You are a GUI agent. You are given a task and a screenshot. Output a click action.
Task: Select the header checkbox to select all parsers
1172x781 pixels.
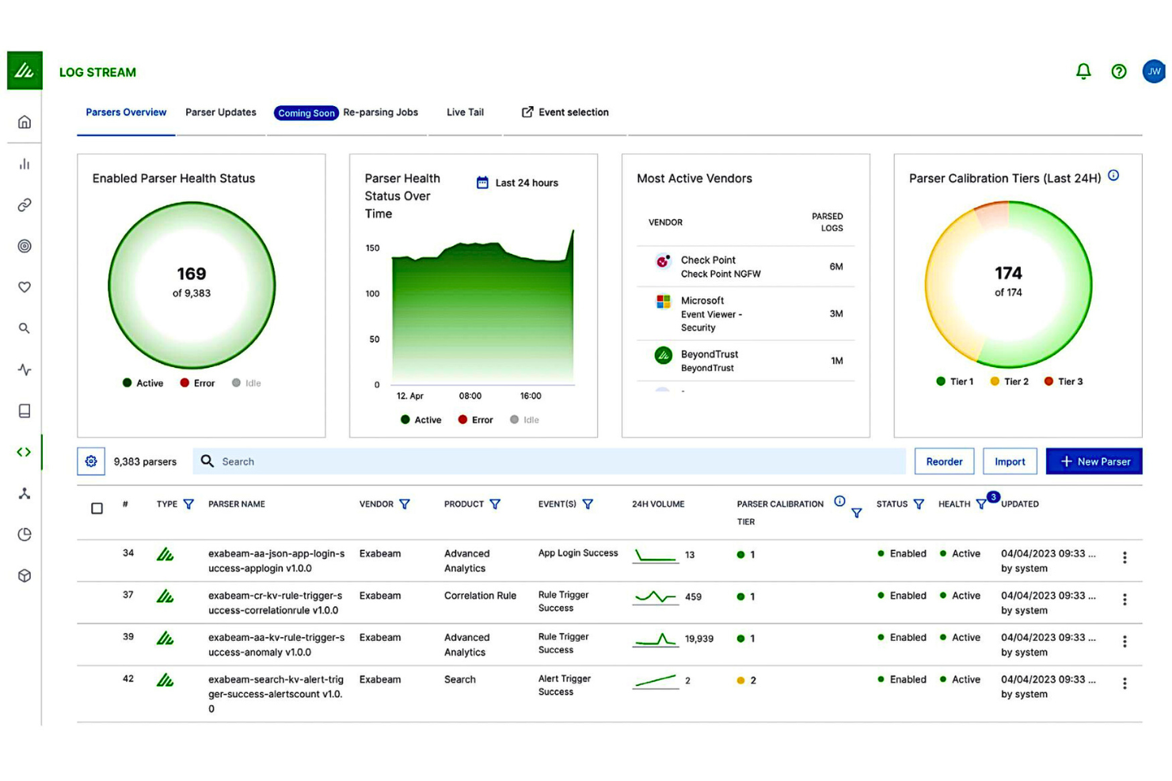(x=97, y=508)
